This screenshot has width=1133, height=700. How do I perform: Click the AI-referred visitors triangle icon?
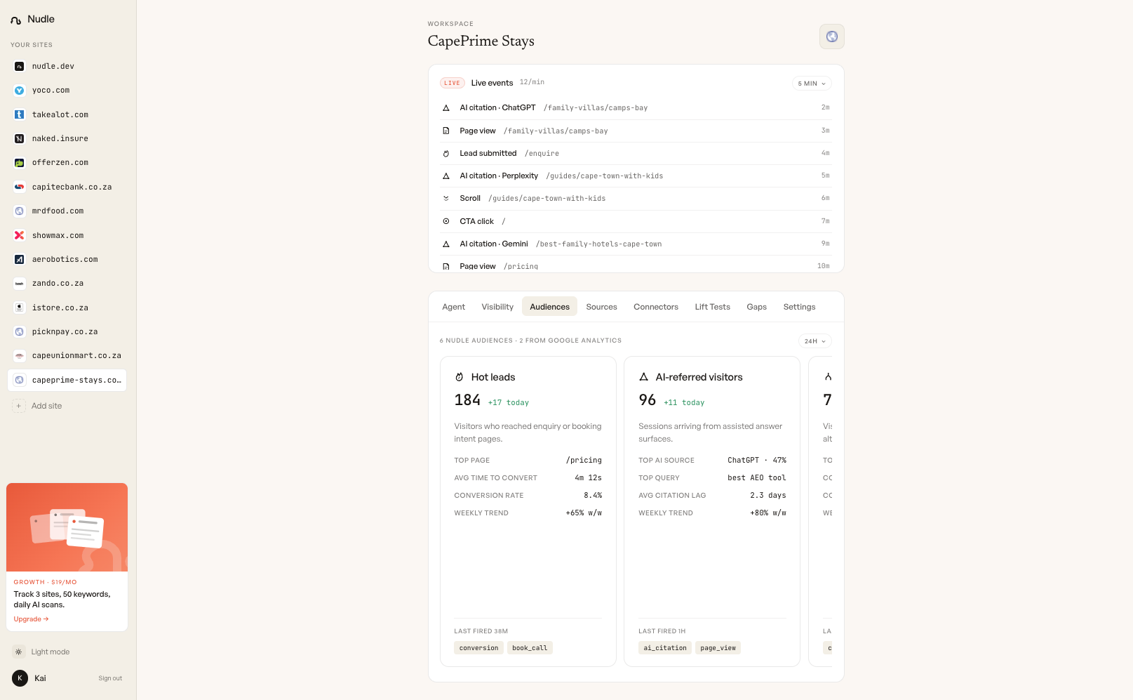point(644,377)
